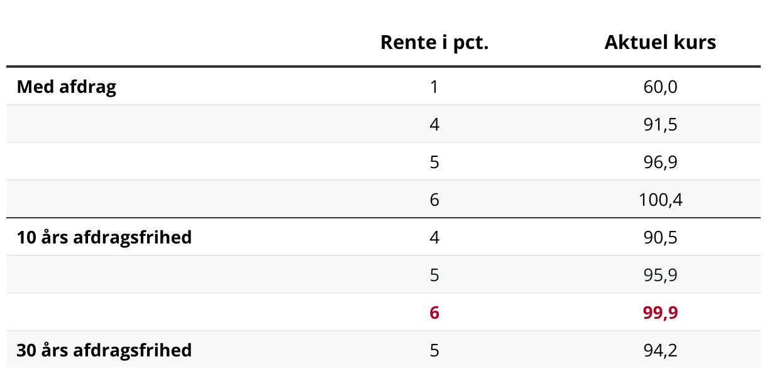Select the Med afdrag row label
This screenshot has width=767, height=374.
[x=67, y=87]
